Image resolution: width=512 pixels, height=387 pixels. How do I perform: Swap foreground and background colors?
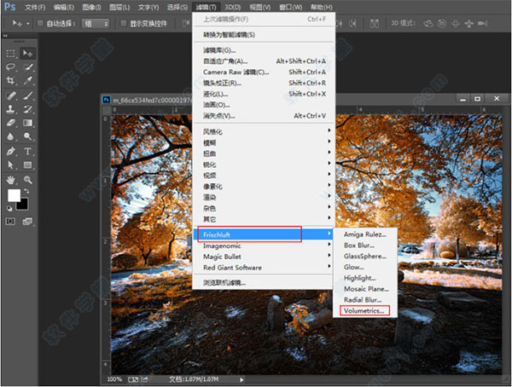click(x=26, y=191)
